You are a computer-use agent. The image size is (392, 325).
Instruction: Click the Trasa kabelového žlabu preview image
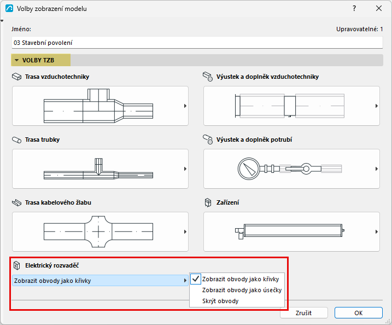point(98,231)
